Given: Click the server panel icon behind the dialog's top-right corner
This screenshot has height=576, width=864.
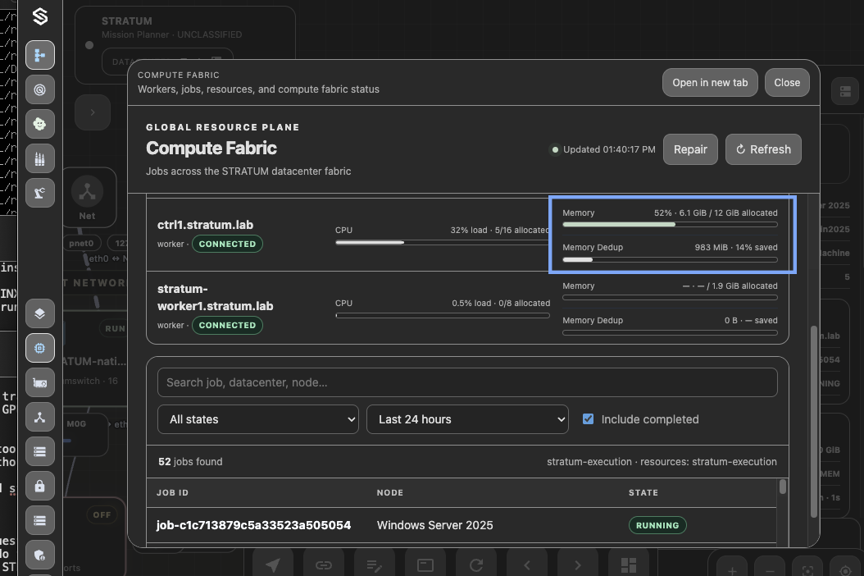Looking at the screenshot, I should pyautogui.click(x=845, y=92).
